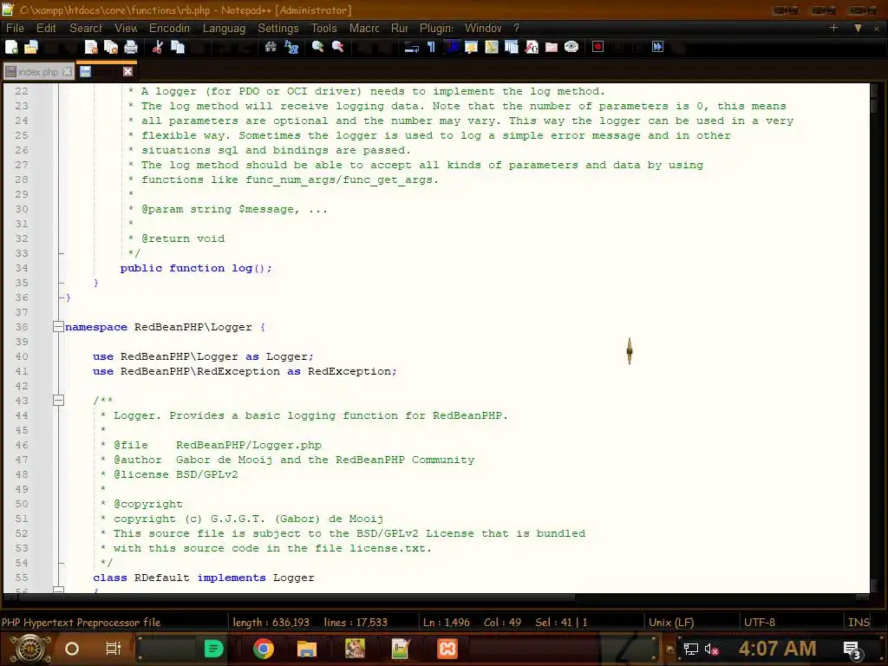Open the green chat app in the taskbar
Viewport: 888px width, 666px height.
[213, 649]
